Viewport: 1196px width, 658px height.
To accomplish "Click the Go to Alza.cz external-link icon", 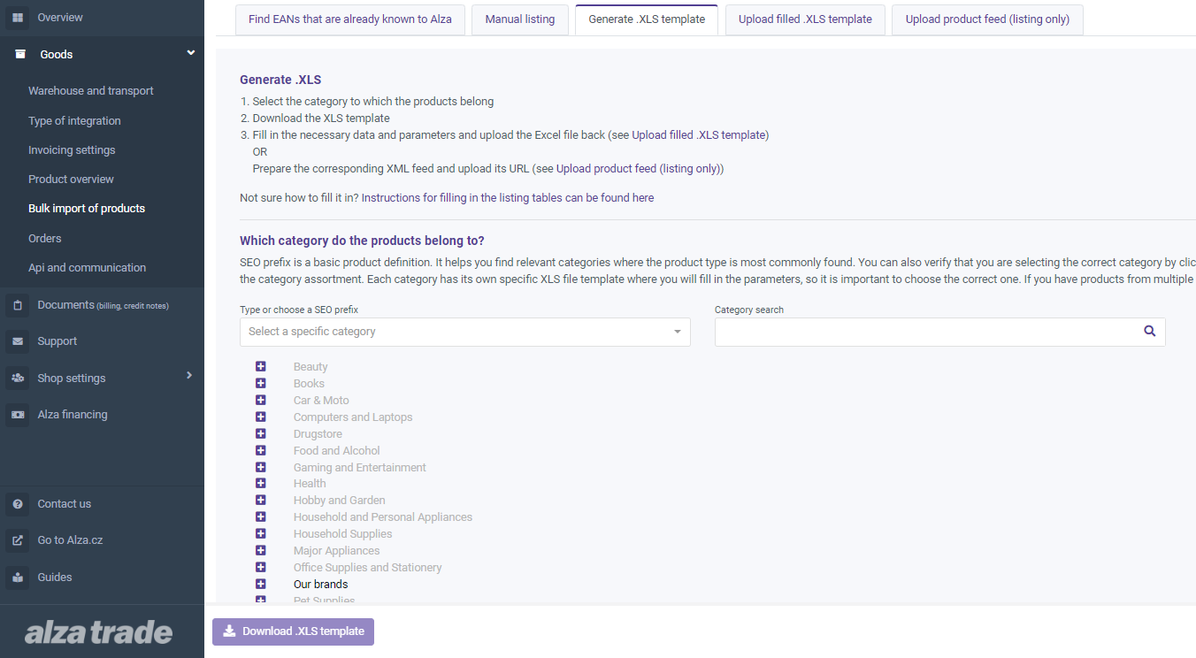I will click(x=18, y=540).
